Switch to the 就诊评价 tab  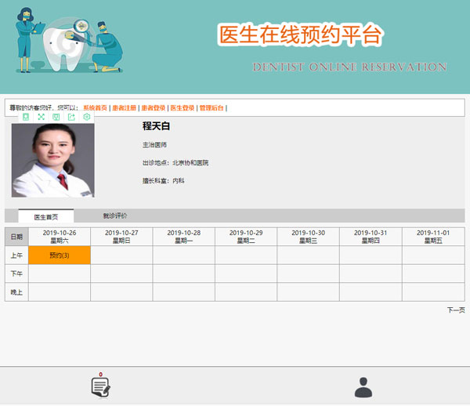(115, 216)
